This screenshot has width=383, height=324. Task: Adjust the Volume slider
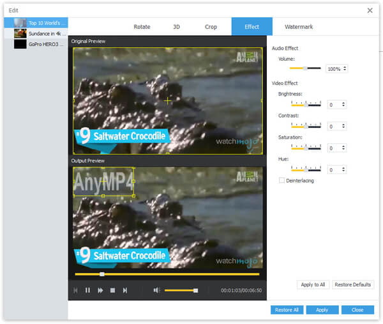pyautogui.click(x=305, y=68)
